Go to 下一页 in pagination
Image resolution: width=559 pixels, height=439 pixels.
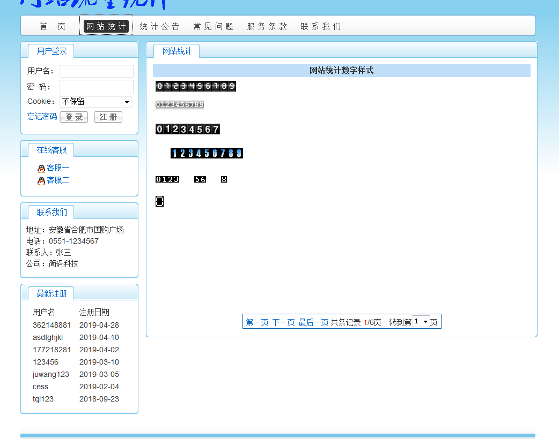283,322
